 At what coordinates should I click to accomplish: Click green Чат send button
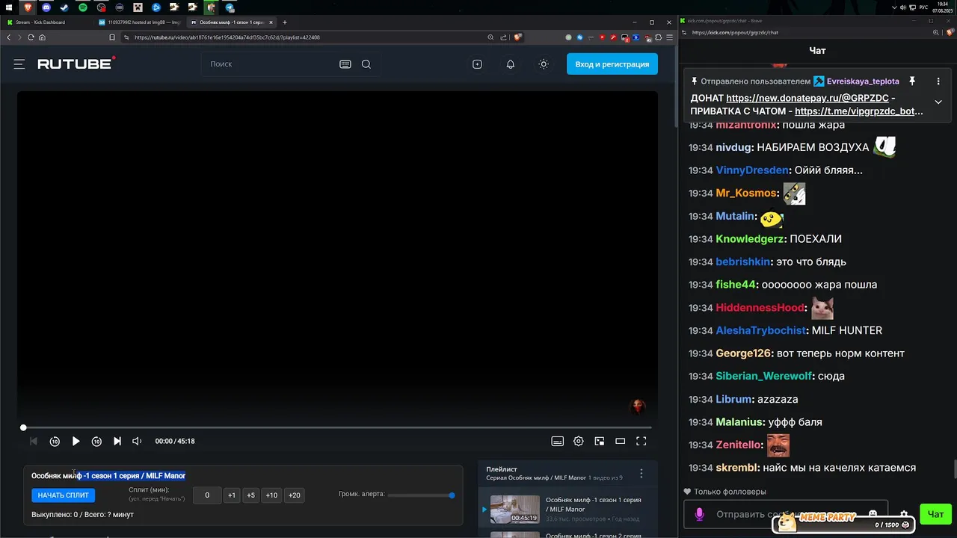[x=935, y=514]
